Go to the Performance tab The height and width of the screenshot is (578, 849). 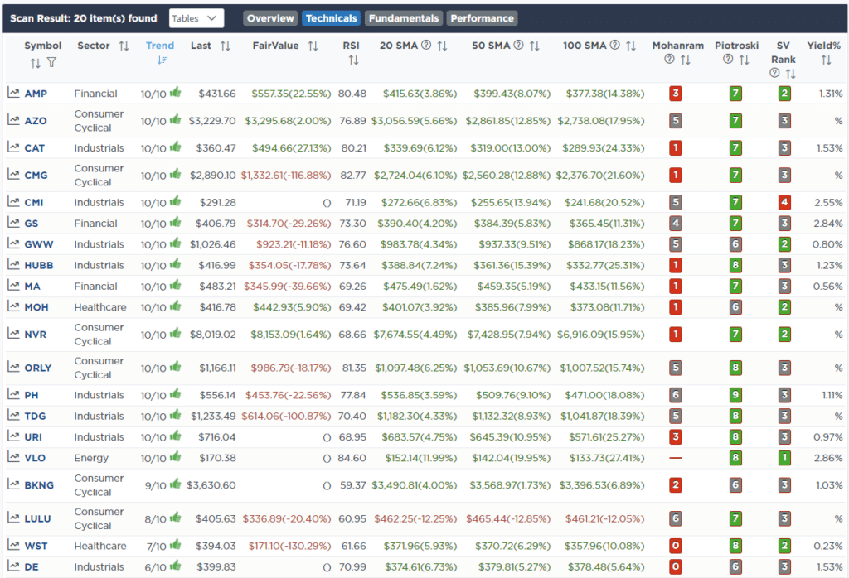[x=482, y=18]
